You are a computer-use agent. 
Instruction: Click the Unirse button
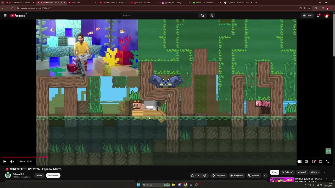[x=39, y=175]
